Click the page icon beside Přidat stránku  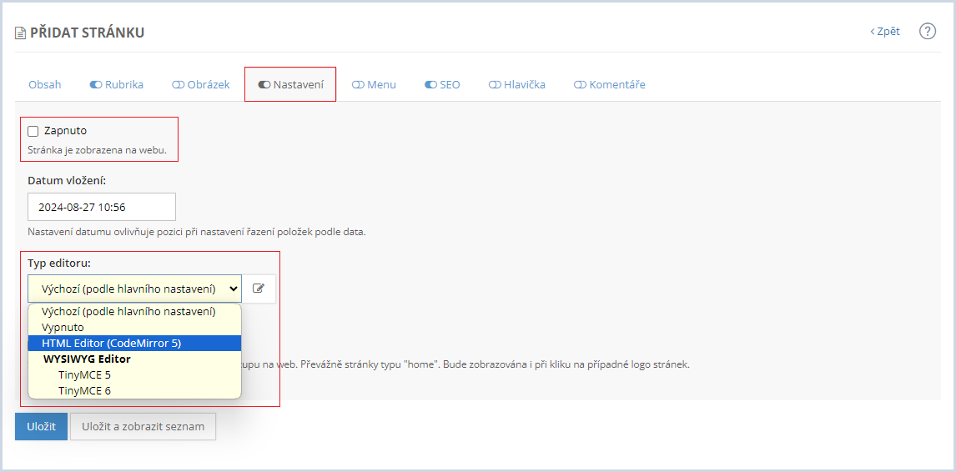tap(20, 33)
